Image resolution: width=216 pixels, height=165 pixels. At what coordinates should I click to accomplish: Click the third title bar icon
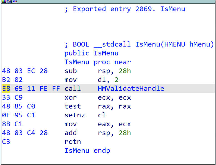click(15, 1)
